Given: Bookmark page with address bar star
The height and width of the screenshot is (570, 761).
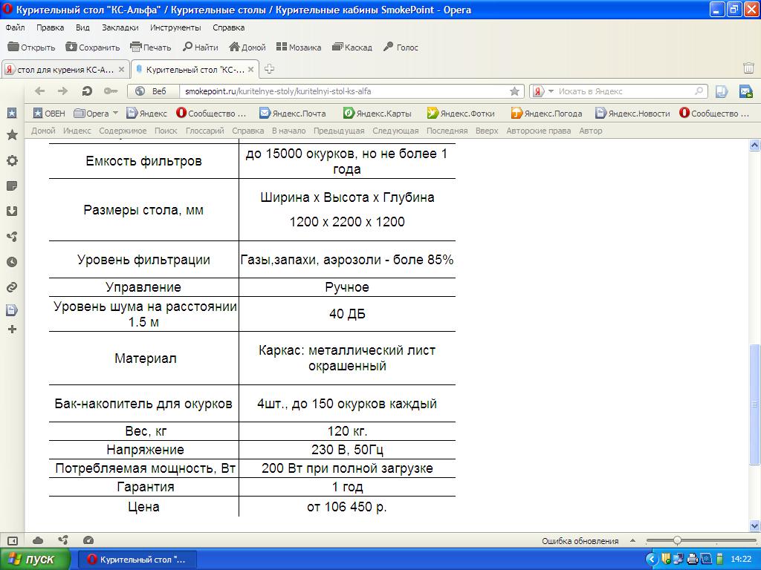Looking at the screenshot, I should tap(514, 91).
